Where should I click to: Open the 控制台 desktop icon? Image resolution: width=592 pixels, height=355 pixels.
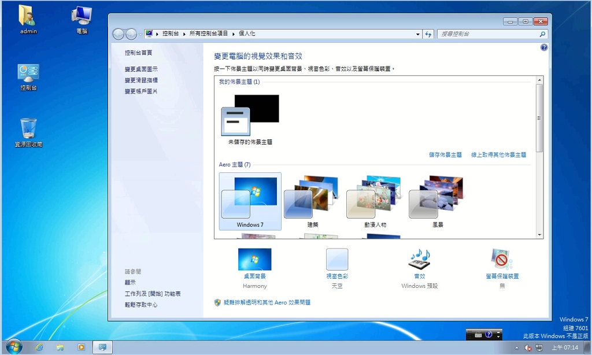tap(28, 77)
